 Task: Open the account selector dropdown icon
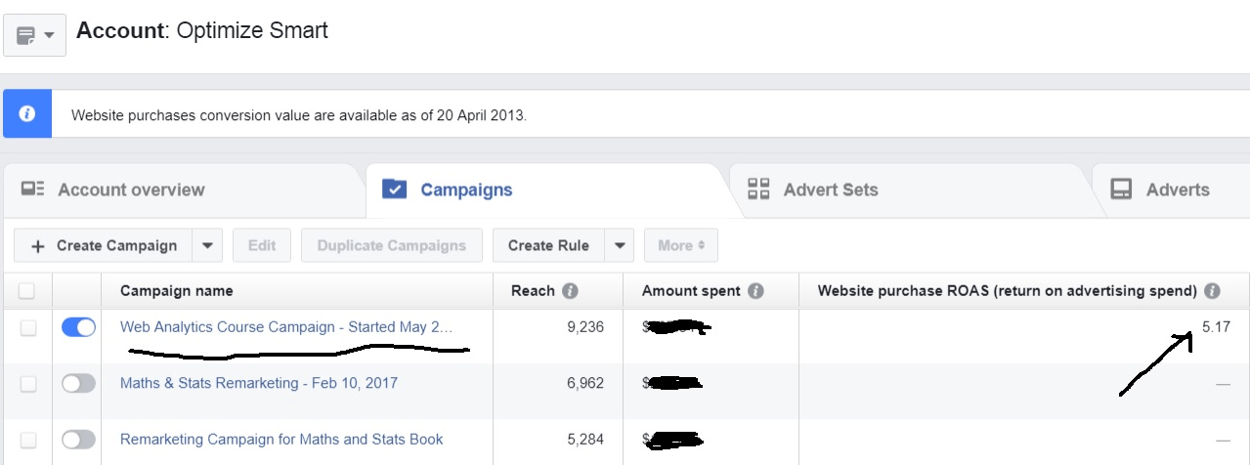pos(34,34)
